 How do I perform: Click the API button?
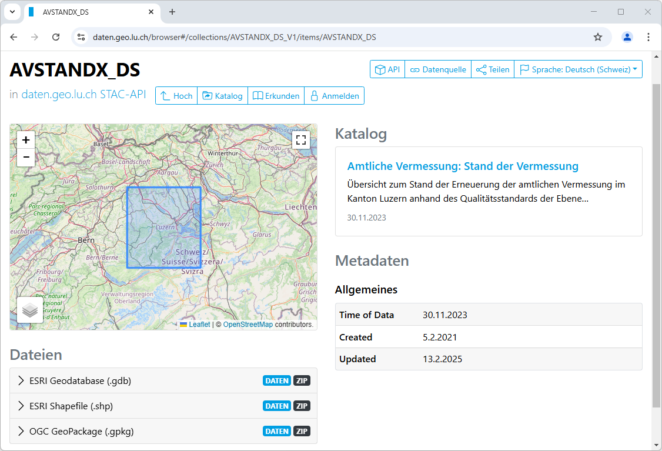tap(387, 69)
